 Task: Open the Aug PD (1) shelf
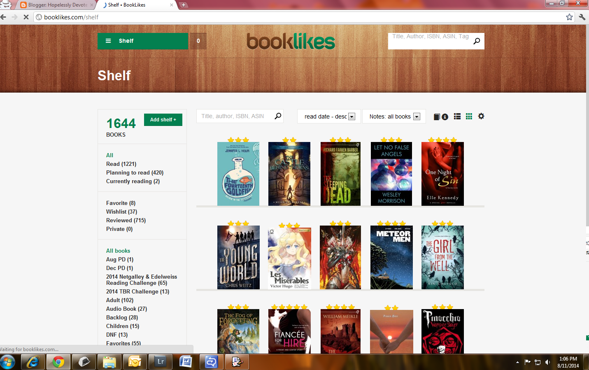[120, 259]
